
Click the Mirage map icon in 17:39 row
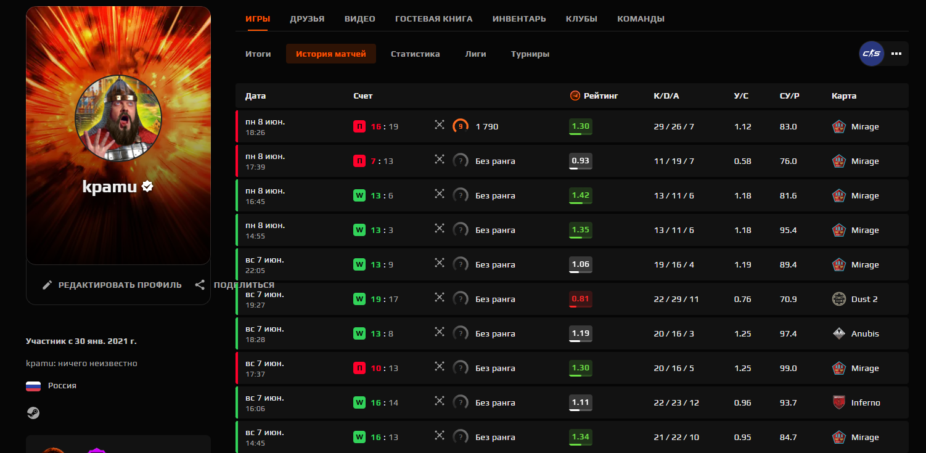tap(838, 161)
